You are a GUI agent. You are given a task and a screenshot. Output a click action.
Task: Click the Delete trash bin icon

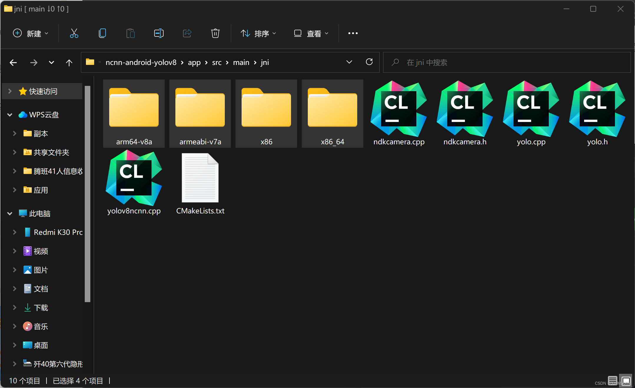point(215,33)
